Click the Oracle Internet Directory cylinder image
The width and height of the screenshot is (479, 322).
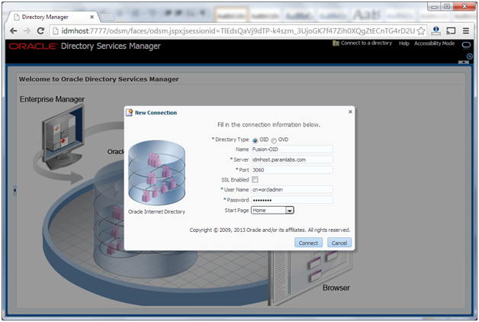[x=156, y=173]
